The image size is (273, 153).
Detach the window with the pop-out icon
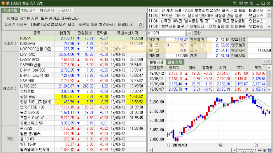[x=235, y=3]
